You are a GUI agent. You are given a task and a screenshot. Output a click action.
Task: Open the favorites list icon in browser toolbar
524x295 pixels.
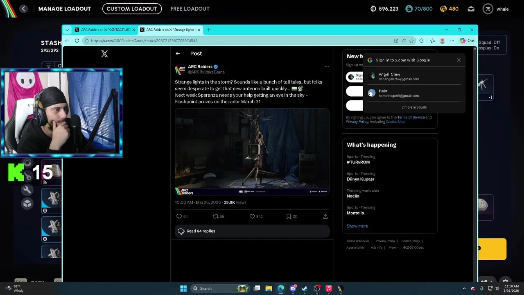[x=432, y=41]
